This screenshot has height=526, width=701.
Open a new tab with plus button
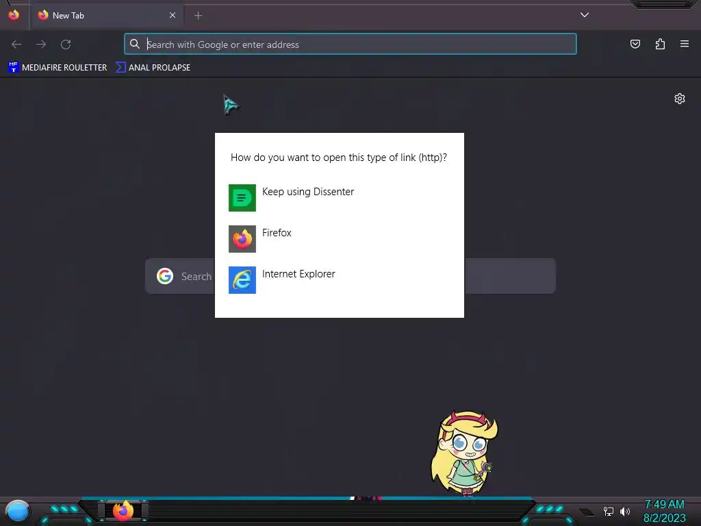tap(198, 16)
